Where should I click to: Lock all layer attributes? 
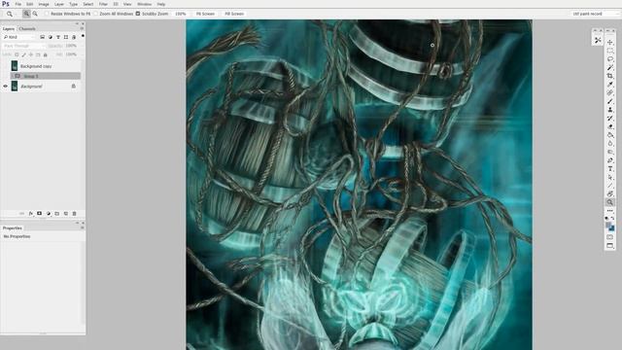pyautogui.click(x=46, y=54)
